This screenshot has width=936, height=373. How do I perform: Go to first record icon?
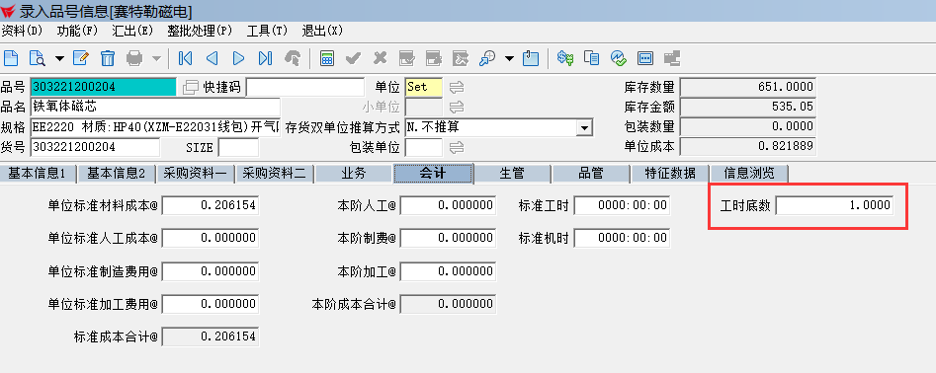pyautogui.click(x=185, y=58)
